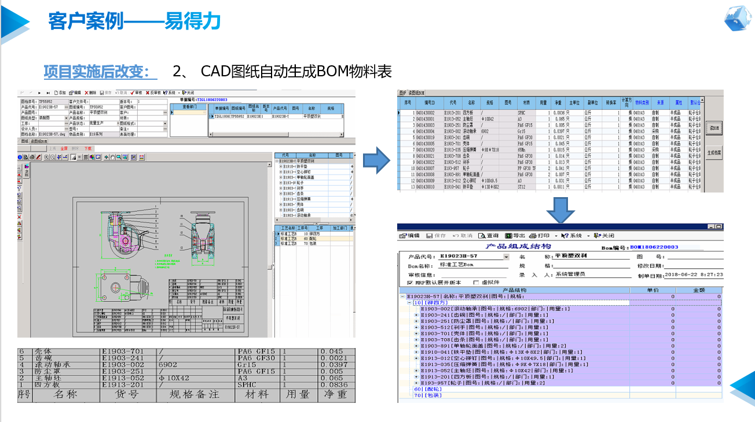755x422 pixels.
Task: Collapse the [10][御四方] node in product structure
Action: 409,302
